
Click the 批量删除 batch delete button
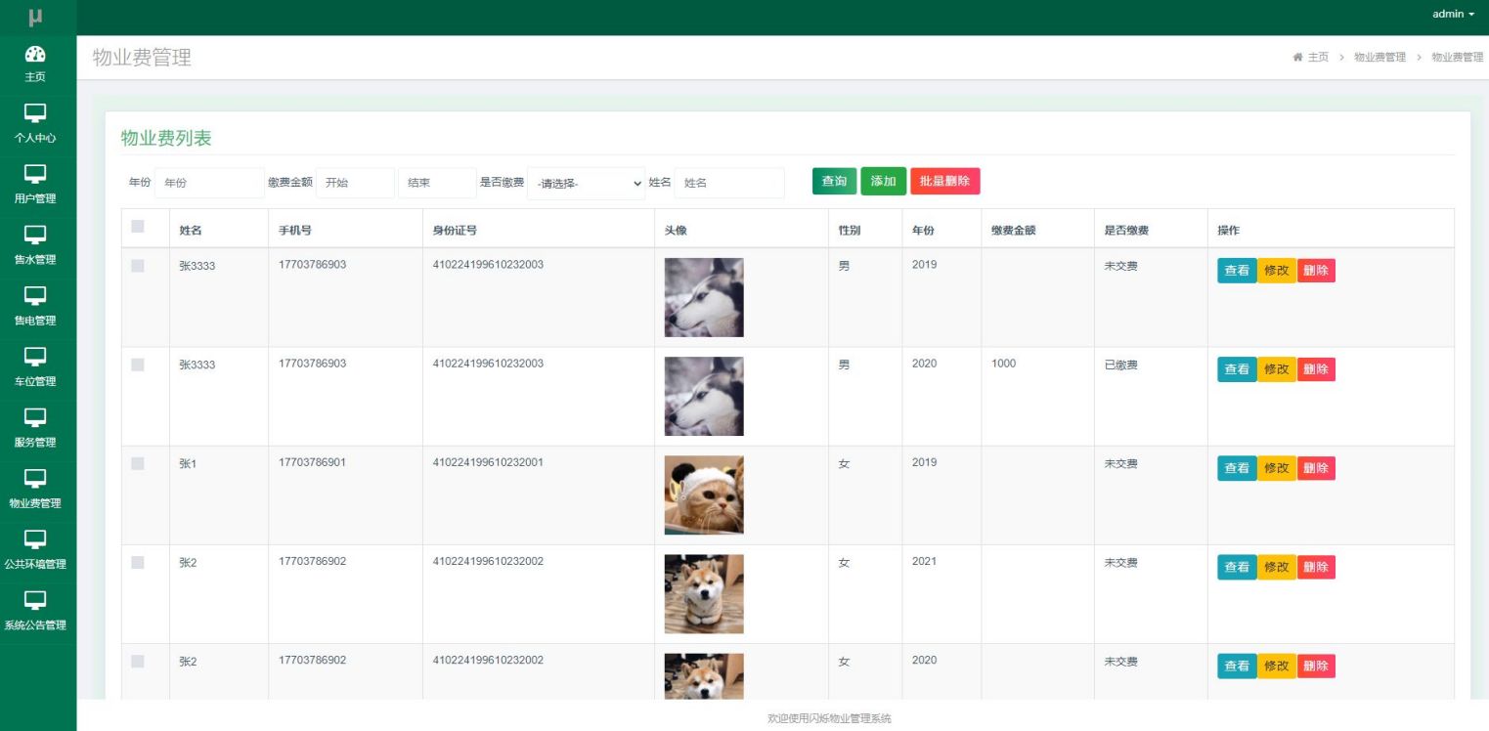(x=944, y=182)
